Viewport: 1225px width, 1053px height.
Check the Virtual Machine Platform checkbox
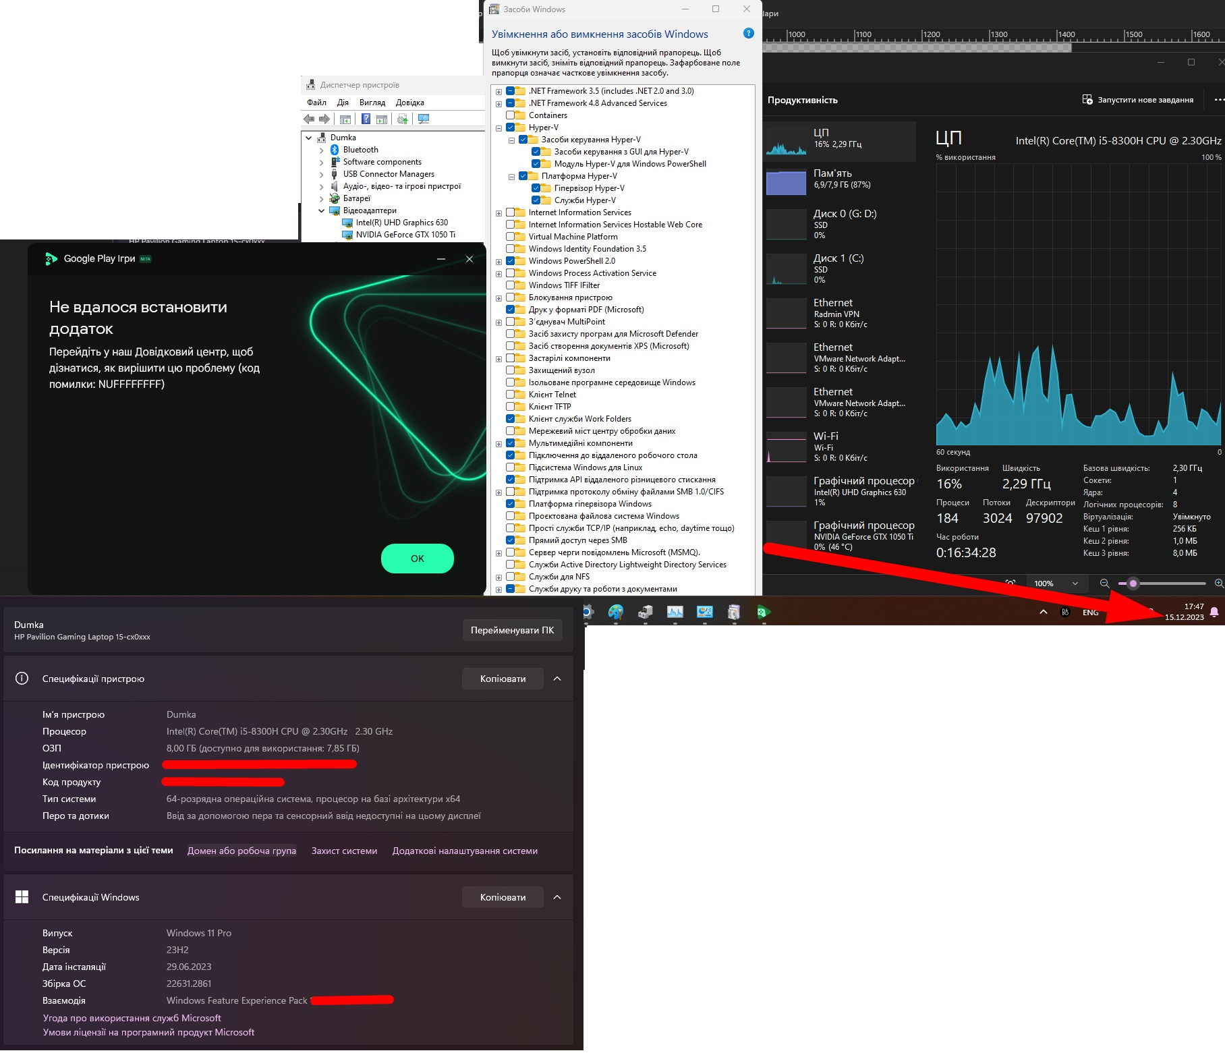[511, 237]
